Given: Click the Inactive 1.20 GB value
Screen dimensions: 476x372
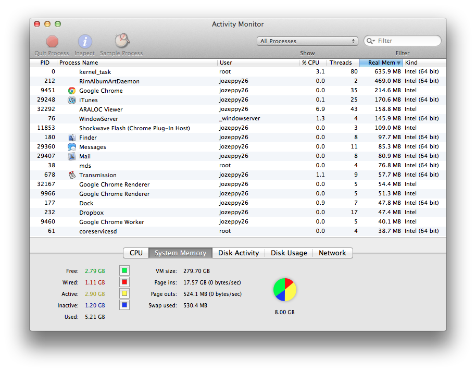Looking at the screenshot, I should (x=95, y=305).
